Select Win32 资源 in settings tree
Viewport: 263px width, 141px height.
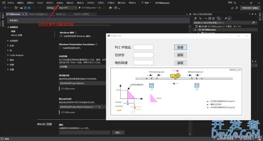(x=16, y=35)
